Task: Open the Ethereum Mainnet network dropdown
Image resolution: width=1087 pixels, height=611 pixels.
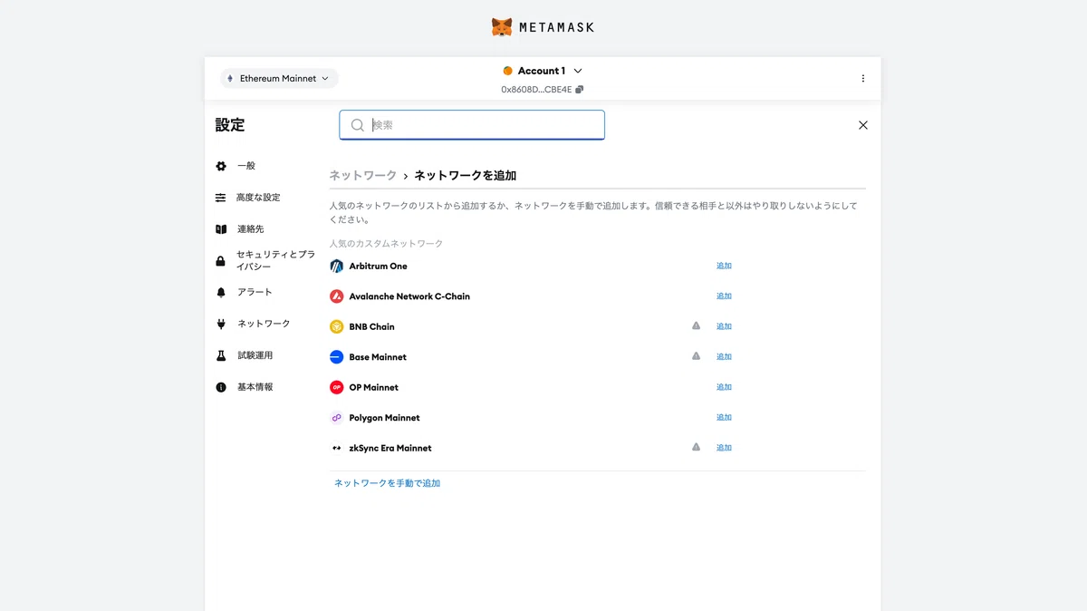Action: click(279, 79)
